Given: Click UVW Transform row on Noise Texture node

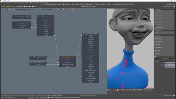Looking at the screenshot, I should 46,26.
